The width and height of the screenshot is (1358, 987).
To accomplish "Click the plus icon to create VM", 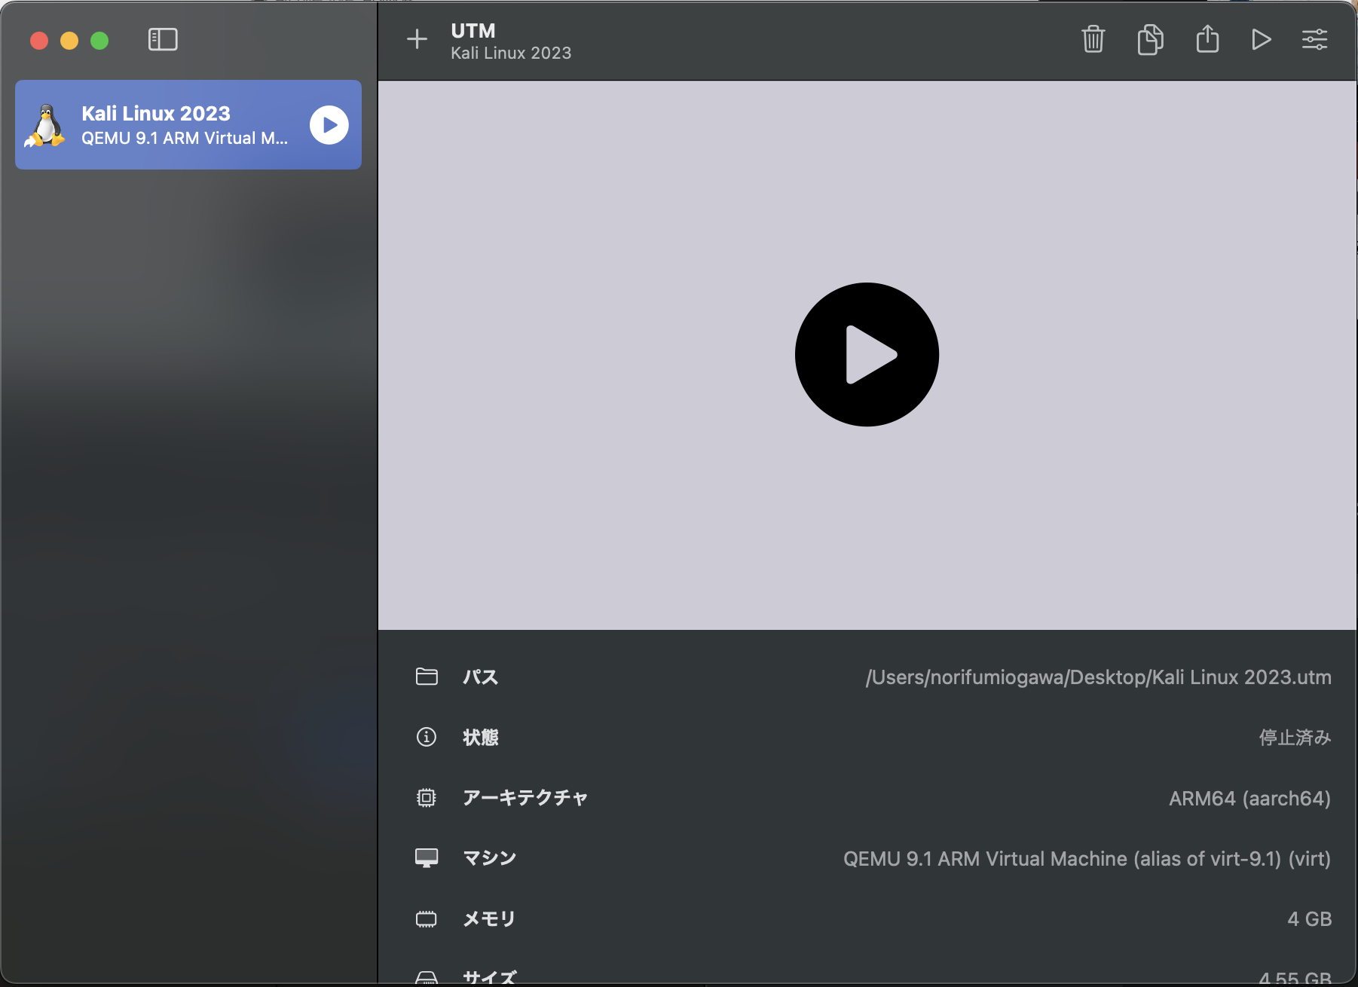I will (417, 39).
